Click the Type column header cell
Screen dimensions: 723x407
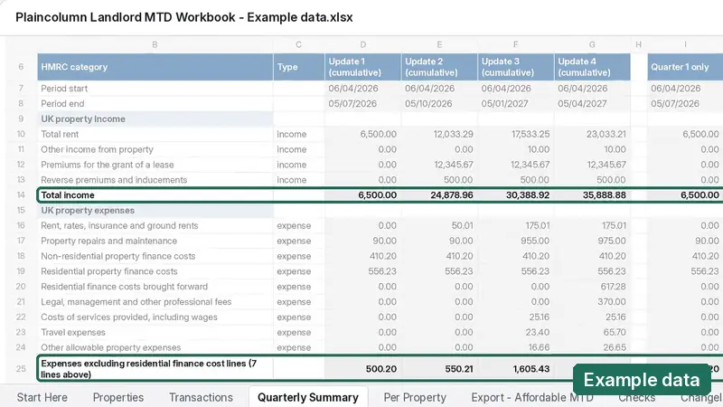299,67
